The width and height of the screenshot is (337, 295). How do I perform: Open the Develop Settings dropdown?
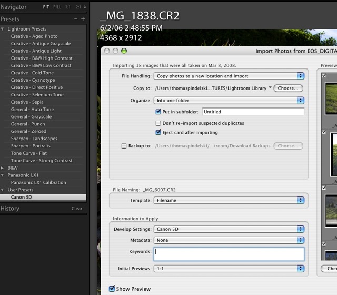point(229,229)
